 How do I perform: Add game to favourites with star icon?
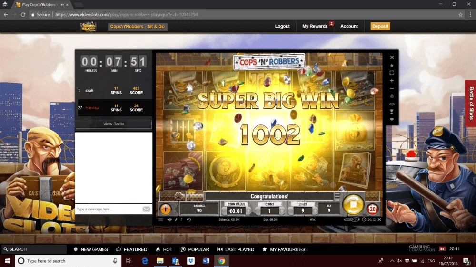tap(392, 65)
